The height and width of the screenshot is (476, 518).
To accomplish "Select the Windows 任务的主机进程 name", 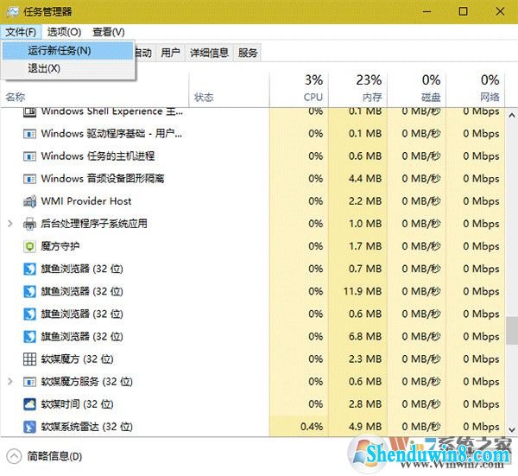I will tap(98, 156).
